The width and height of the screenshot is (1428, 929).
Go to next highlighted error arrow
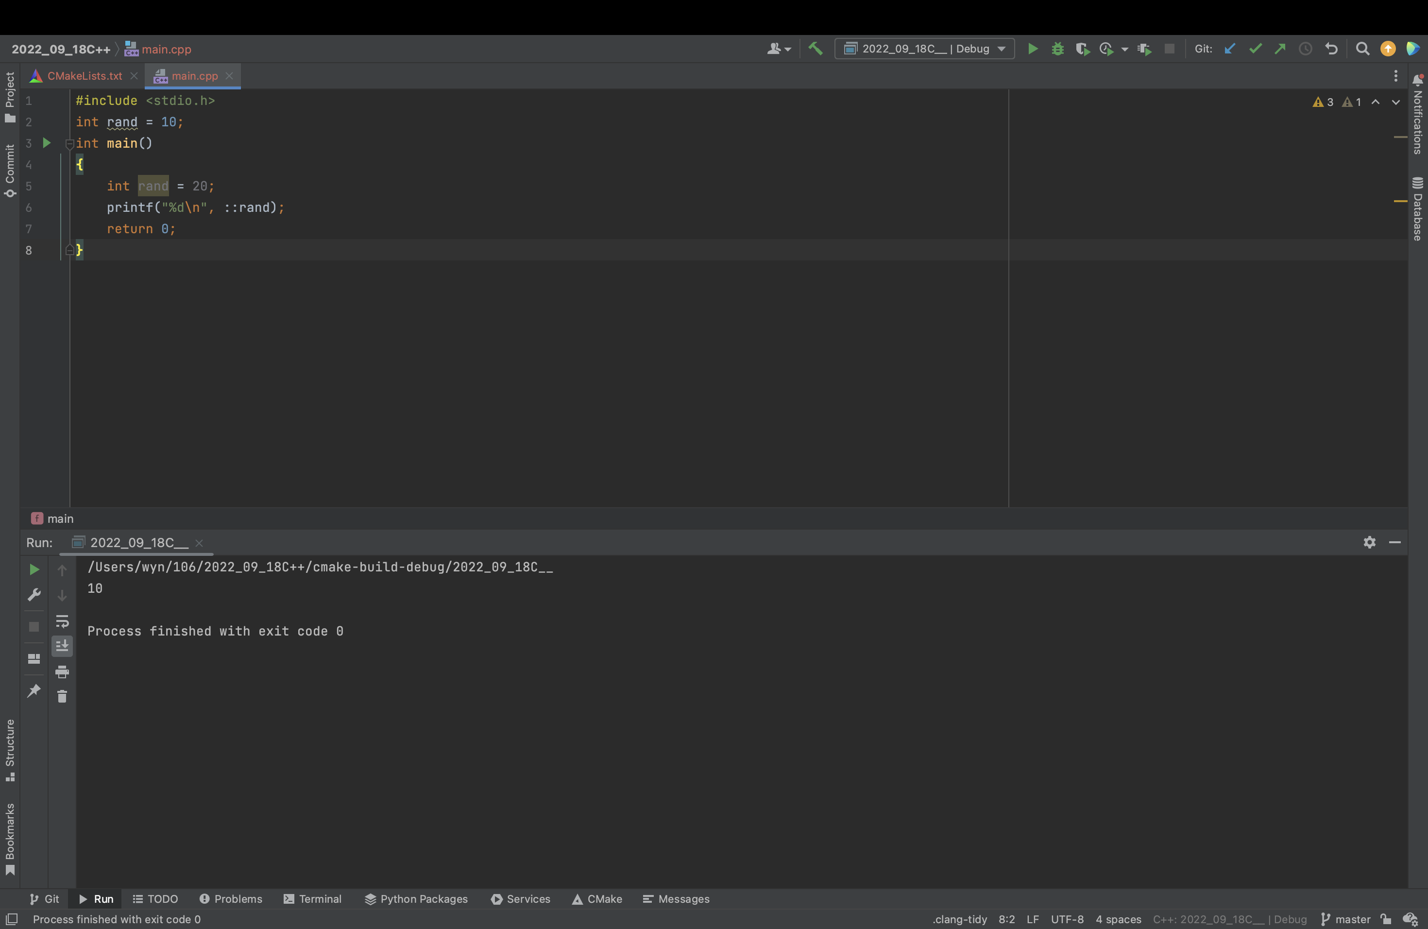click(1396, 102)
